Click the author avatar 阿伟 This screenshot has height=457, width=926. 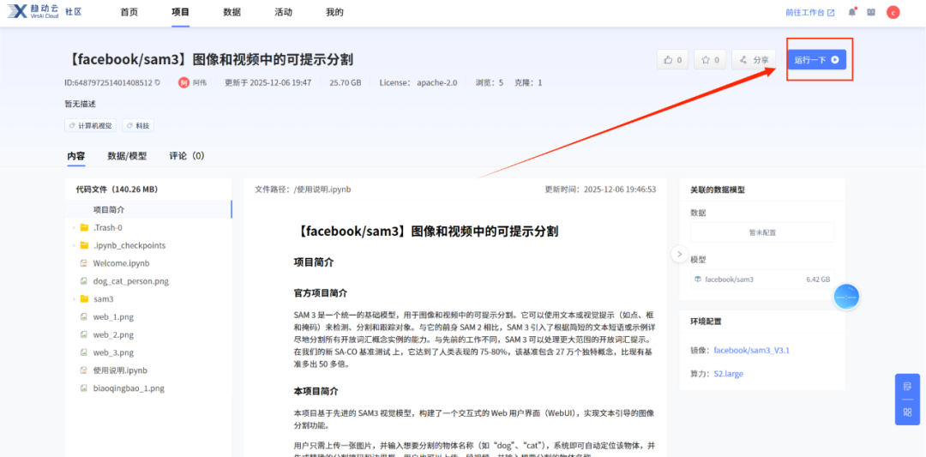point(183,82)
